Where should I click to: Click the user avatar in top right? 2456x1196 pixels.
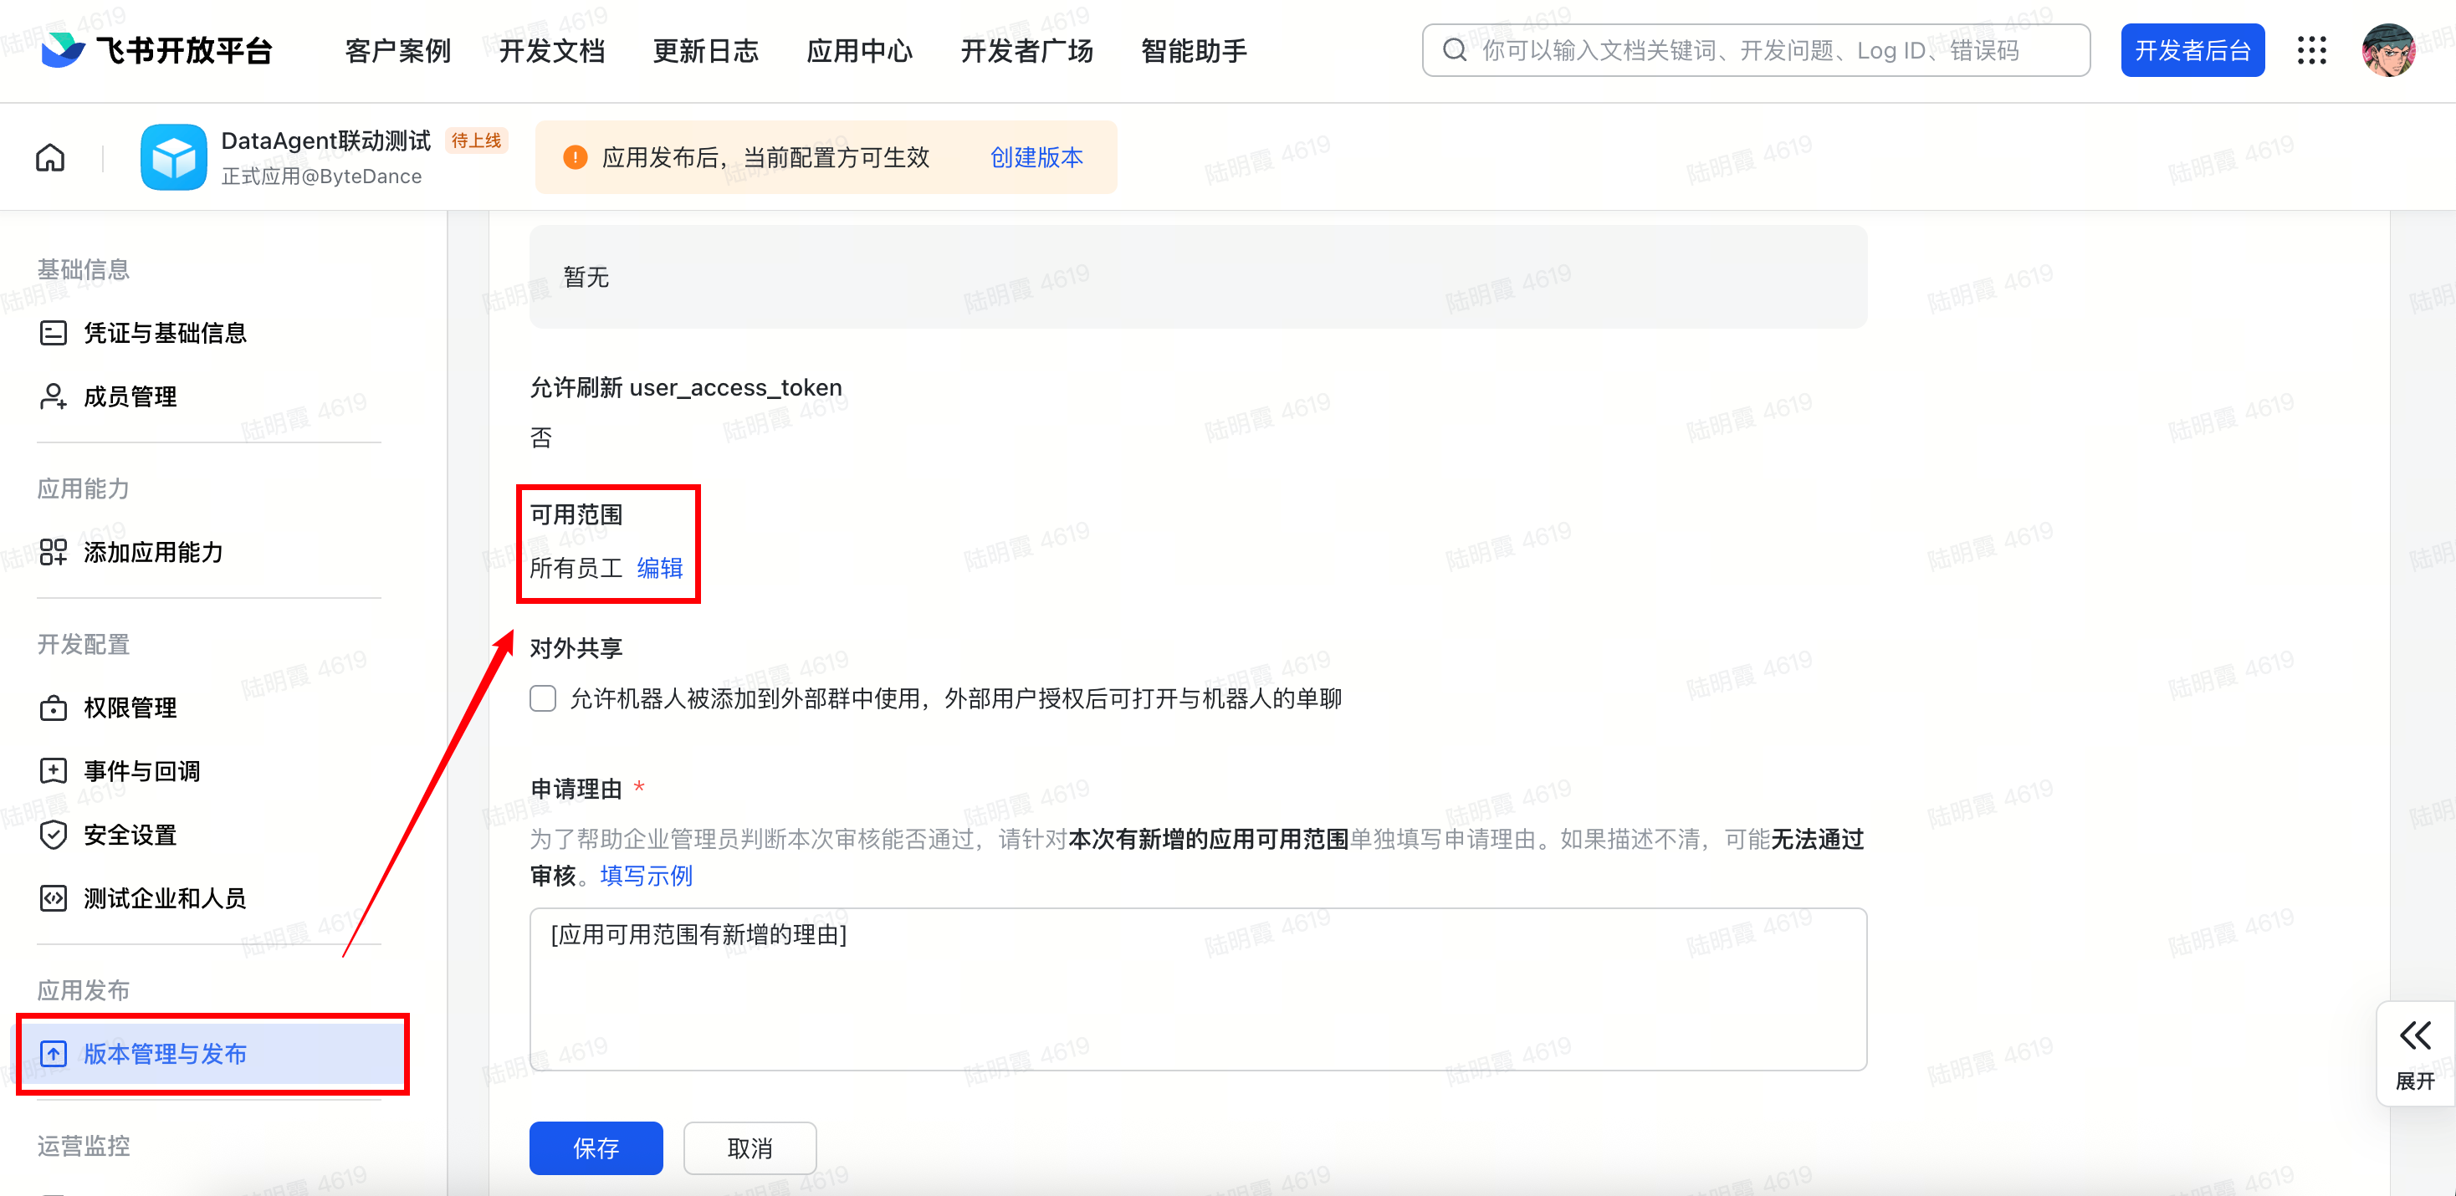[2387, 50]
